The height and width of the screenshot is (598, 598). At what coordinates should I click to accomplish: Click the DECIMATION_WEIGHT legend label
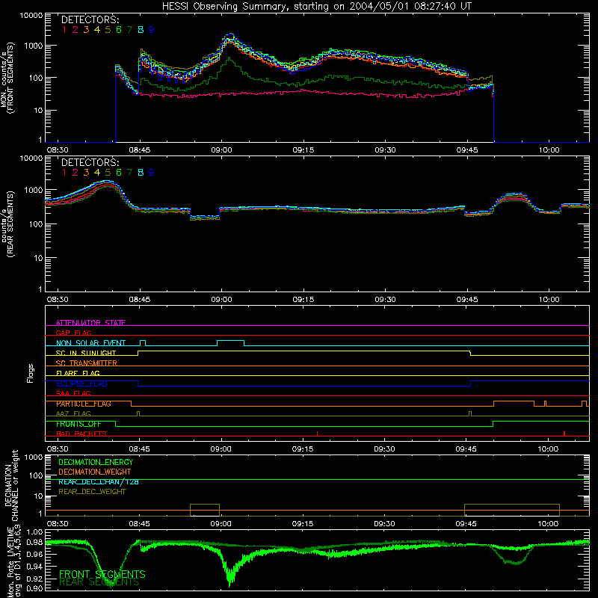point(95,472)
